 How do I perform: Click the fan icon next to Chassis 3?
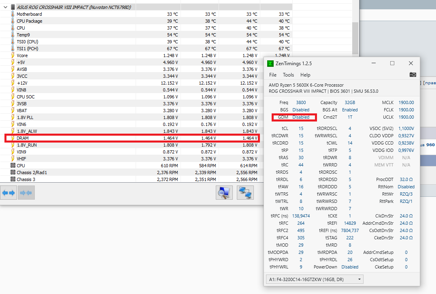click(13, 179)
